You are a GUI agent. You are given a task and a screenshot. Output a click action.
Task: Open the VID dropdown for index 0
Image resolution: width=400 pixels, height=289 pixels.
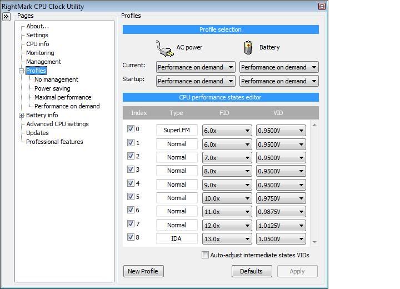pos(281,131)
